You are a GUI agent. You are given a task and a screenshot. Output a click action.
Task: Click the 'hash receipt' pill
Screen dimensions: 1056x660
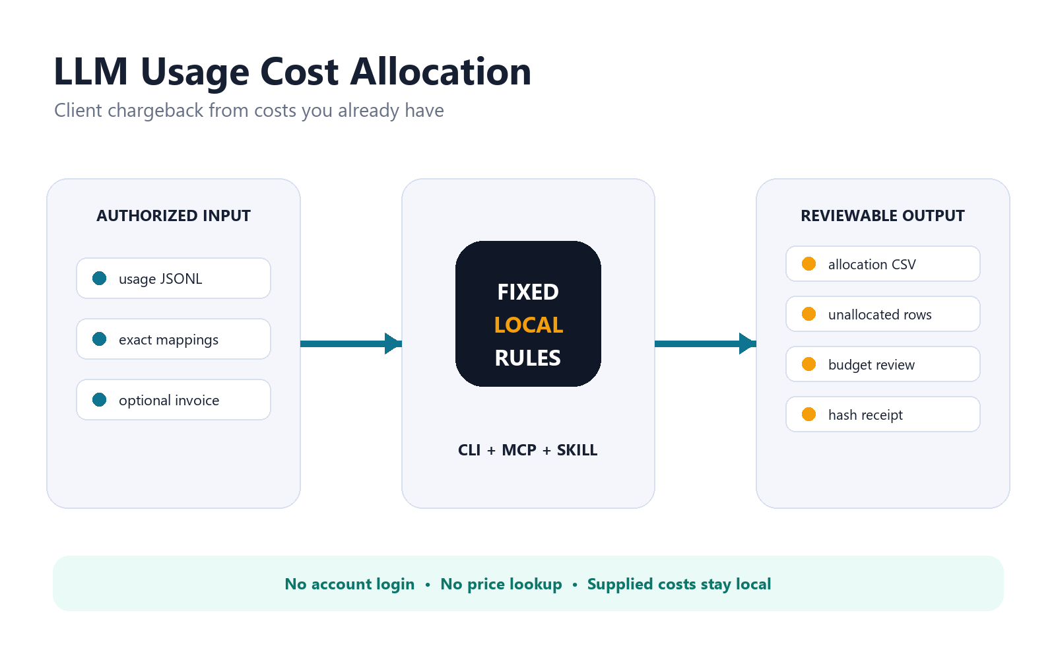click(883, 414)
